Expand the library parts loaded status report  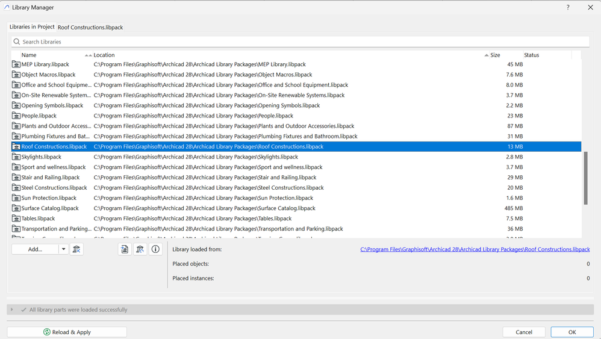click(x=12, y=309)
